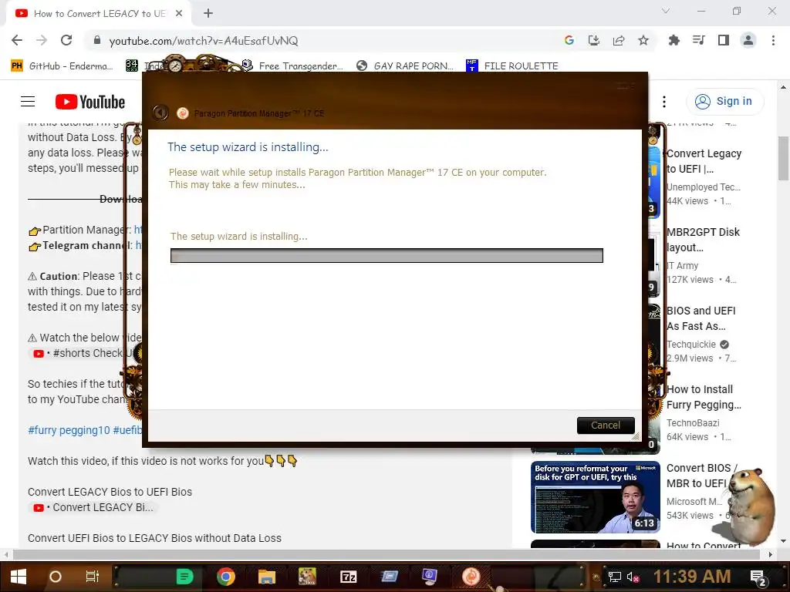Close the How to Convert LEGACY tab
Image resolution: width=790 pixels, height=592 pixels.
179,14
